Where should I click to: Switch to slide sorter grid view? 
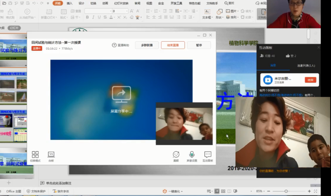223,191
